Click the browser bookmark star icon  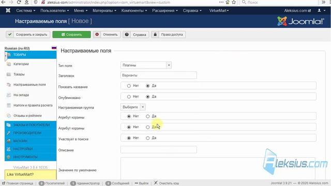pyautogui.click(x=234, y=2)
